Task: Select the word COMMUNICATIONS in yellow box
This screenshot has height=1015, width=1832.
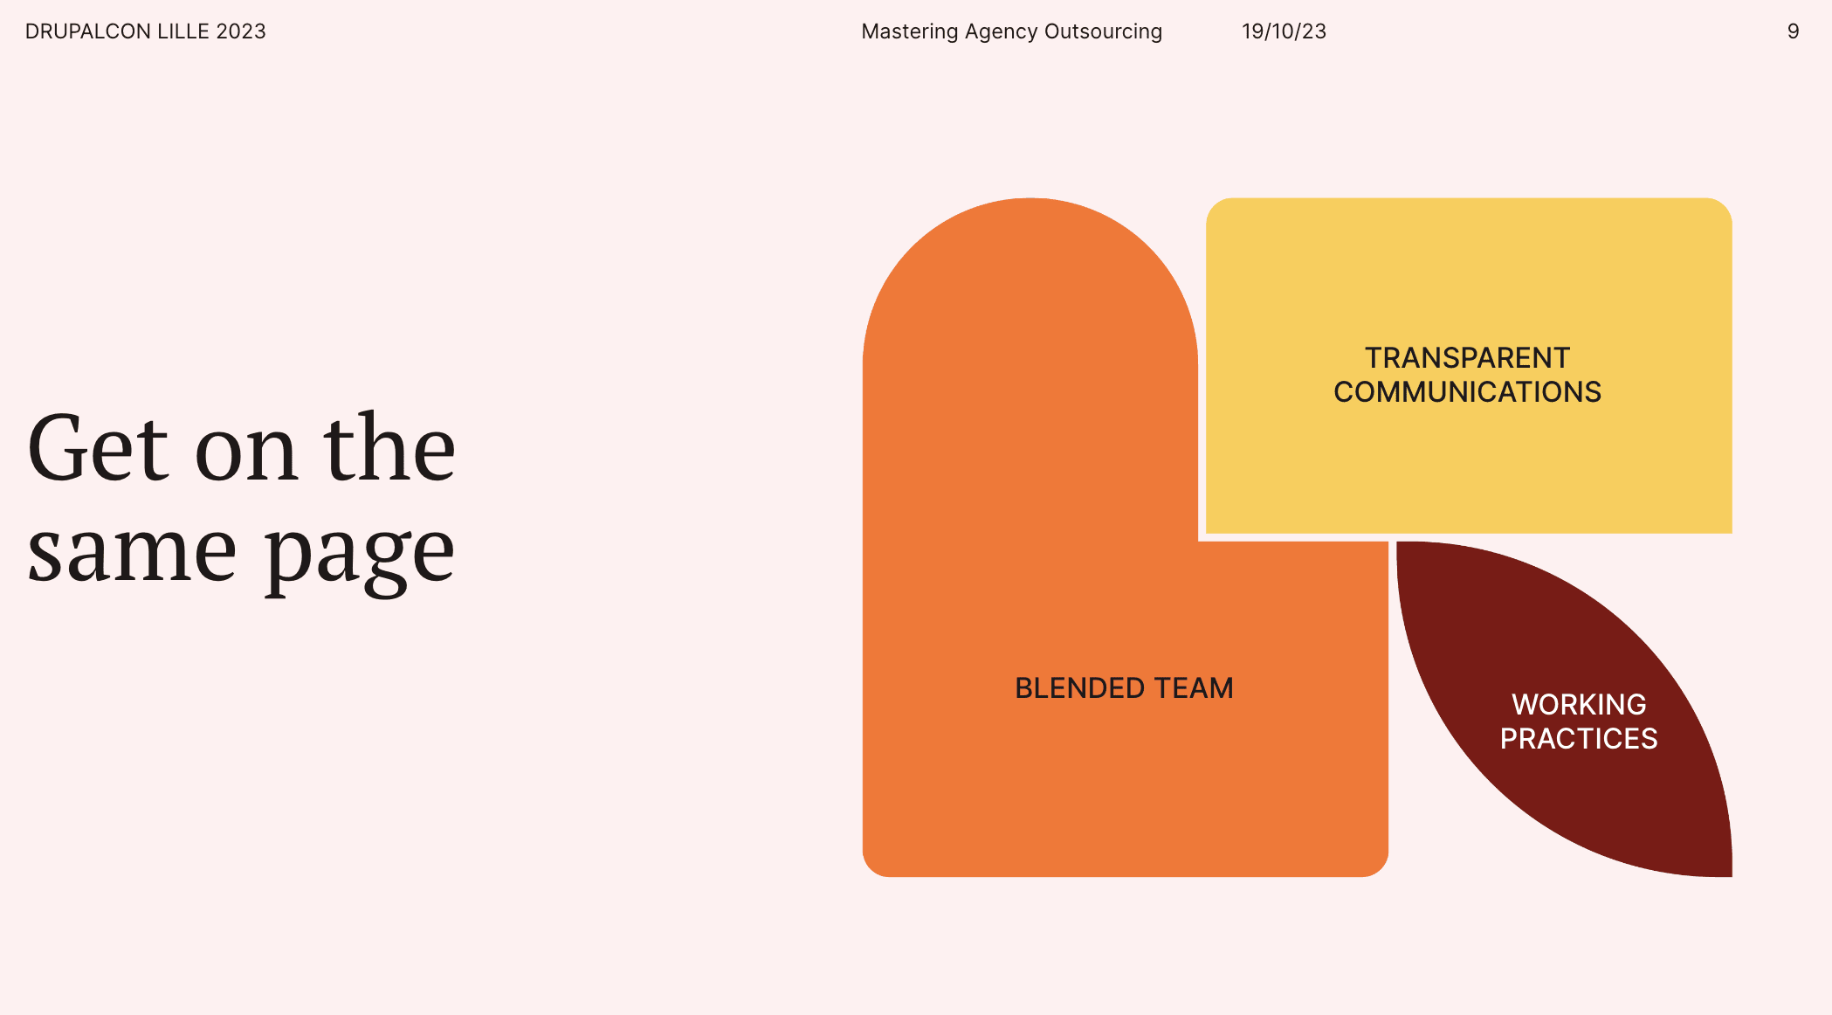Action: [x=1467, y=392]
